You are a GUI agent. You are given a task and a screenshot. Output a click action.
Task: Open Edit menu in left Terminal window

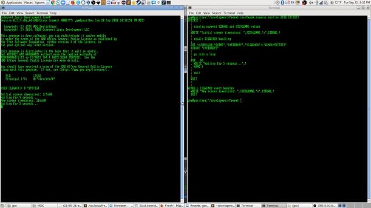(x=12, y=13)
